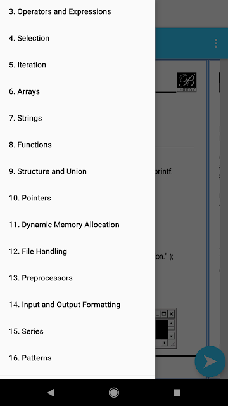Open the three-dot overflow menu
This screenshot has height=406, width=228.
[x=216, y=44]
